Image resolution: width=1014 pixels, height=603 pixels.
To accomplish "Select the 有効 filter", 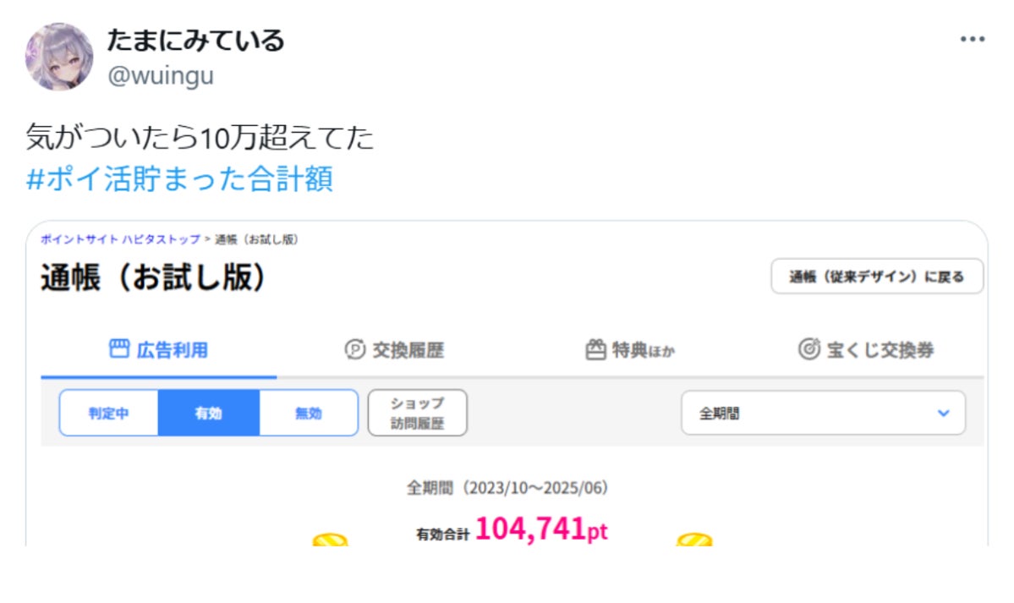I will click(x=208, y=413).
